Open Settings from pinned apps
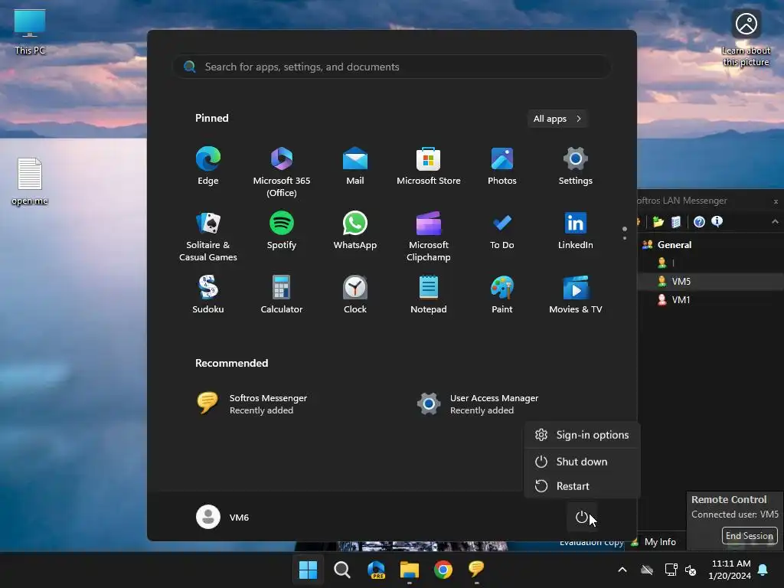Viewport: 784px width, 588px height. click(x=576, y=166)
